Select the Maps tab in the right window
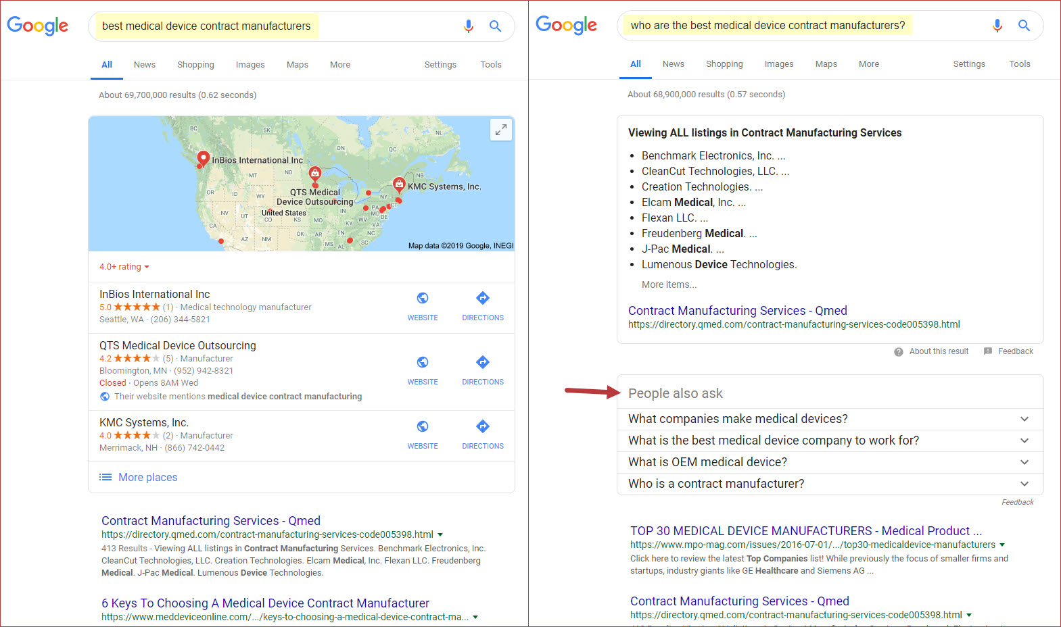1061x627 pixels. pos(826,64)
